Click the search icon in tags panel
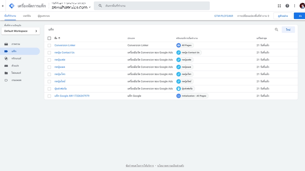 pyautogui.click(x=276, y=29)
